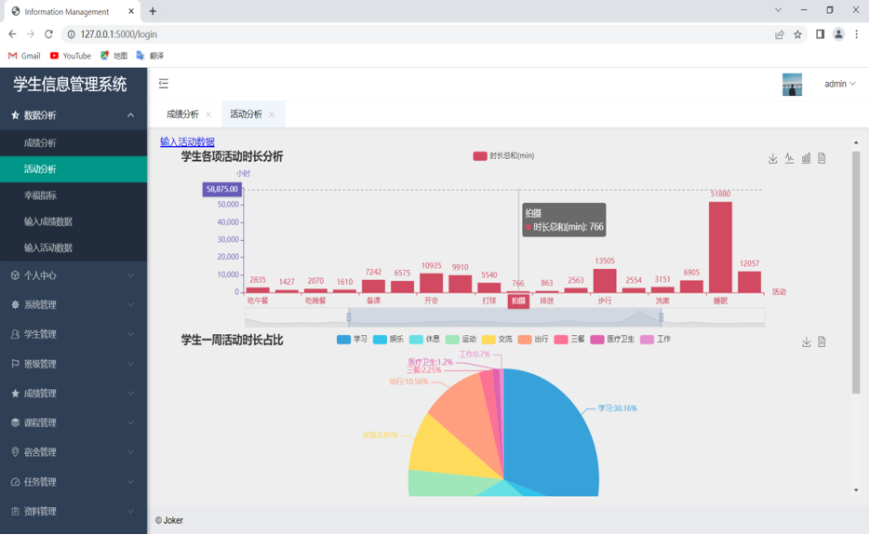The image size is (870, 535).
Task: Collapse the sidebar with the hamburger icon
Action: [x=163, y=83]
